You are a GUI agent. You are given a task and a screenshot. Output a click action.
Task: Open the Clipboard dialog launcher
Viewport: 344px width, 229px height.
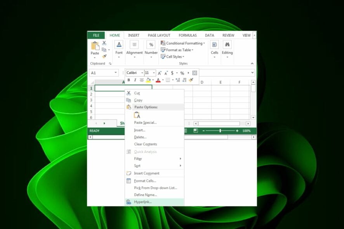coord(110,64)
